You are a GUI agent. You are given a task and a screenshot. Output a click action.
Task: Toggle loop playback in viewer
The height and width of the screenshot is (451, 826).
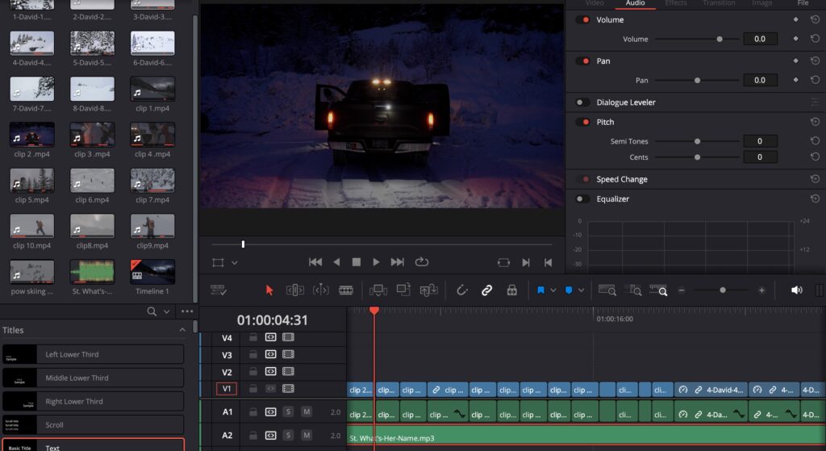(x=421, y=262)
